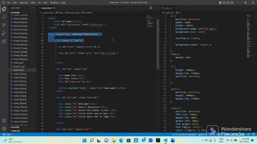Screen dimensions: 257x144
Task: Expand the OUTLINE section
Action: point(15,127)
